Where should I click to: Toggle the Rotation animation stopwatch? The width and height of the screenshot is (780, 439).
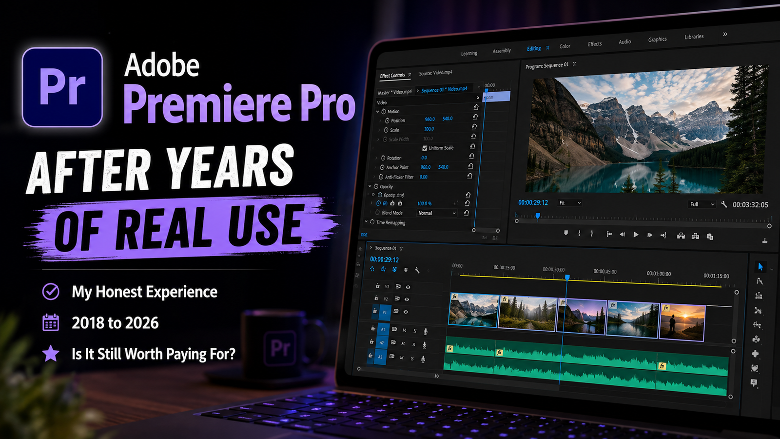coord(383,158)
